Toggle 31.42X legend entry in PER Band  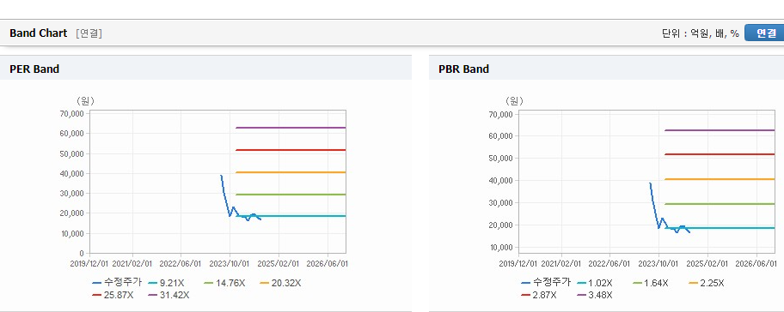pyautogui.click(x=169, y=295)
